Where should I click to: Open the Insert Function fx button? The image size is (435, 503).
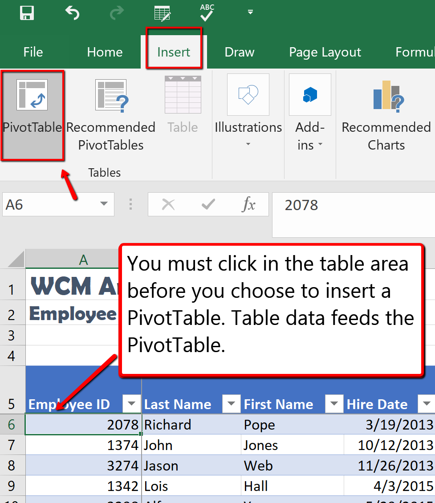pos(248,204)
